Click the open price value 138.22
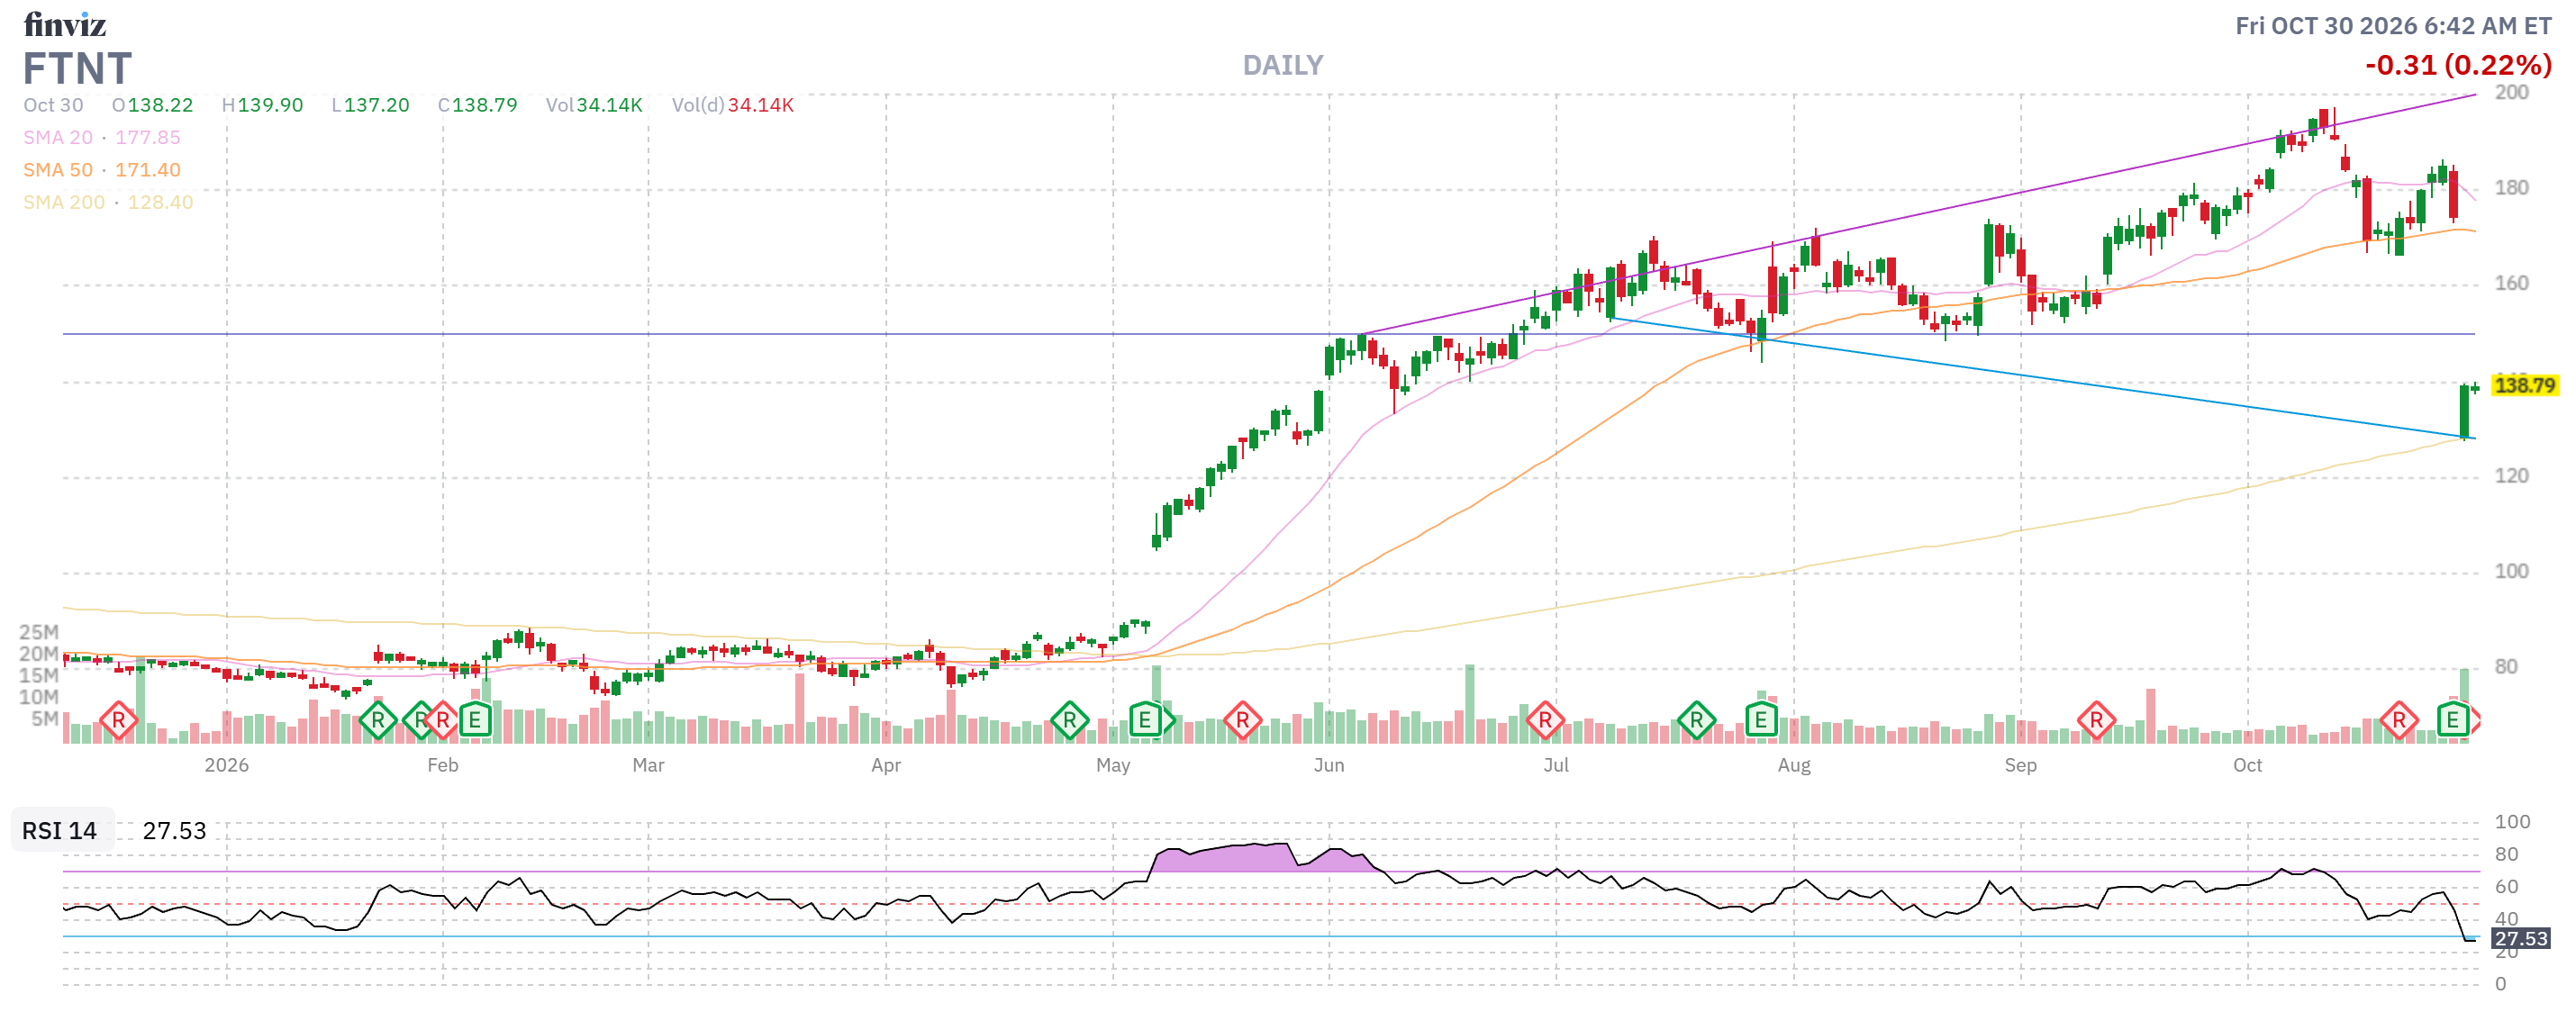This screenshot has width=2576, height=1012. (160, 105)
